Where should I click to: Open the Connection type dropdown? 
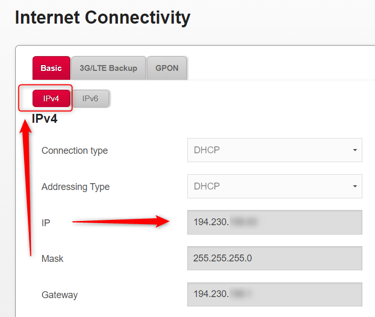(x=274, y=150)
